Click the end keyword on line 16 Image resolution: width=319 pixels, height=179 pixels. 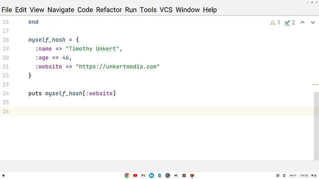[x=33, y=22]
